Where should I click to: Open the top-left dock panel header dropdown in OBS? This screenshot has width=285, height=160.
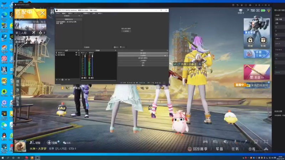click(79, 16)
